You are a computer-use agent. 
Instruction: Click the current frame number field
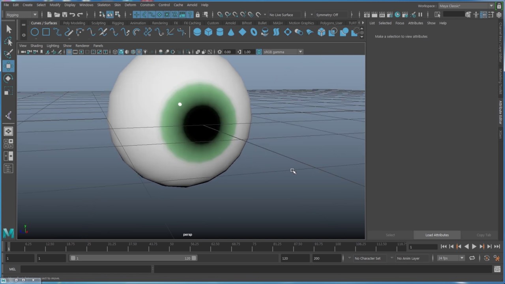click(423, 247)
